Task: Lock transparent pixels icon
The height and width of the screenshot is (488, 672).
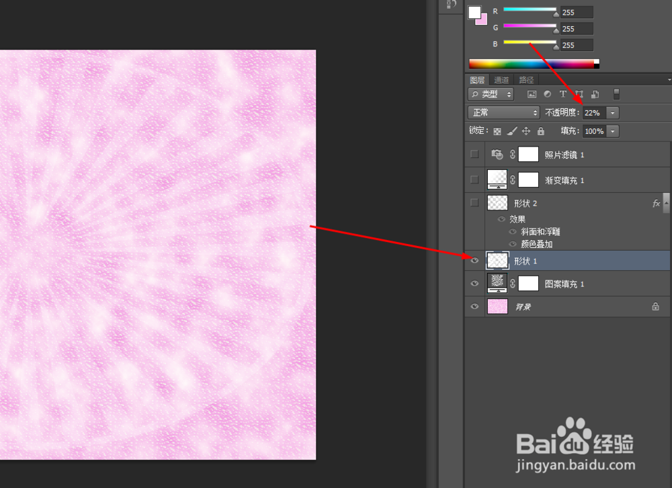Action: click(497, 131)
